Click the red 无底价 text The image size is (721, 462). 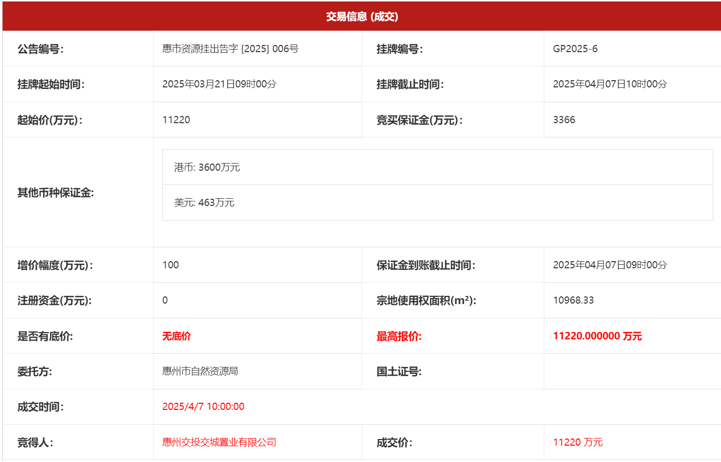(x=177, y=336)
